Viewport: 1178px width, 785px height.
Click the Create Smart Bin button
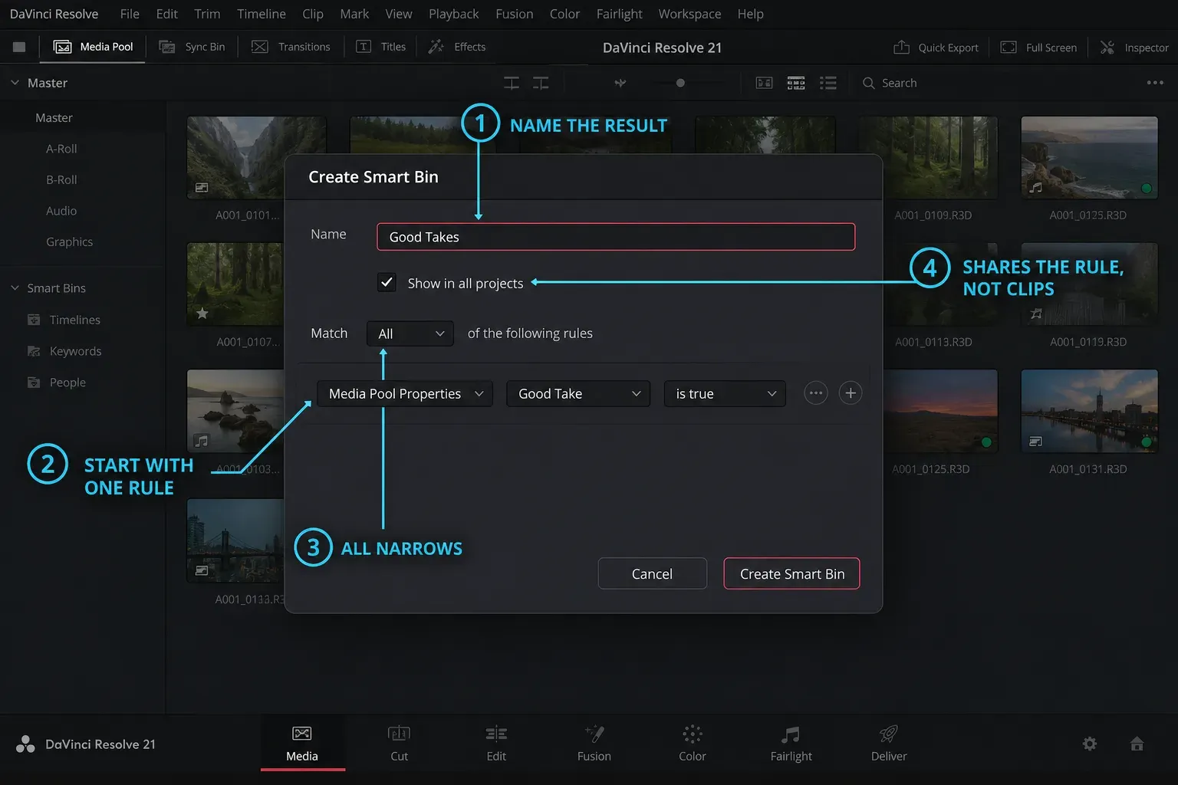(791, 573)
